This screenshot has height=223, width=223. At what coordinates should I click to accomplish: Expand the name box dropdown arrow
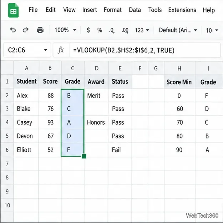pyautogui.click(x=46, y=50)
